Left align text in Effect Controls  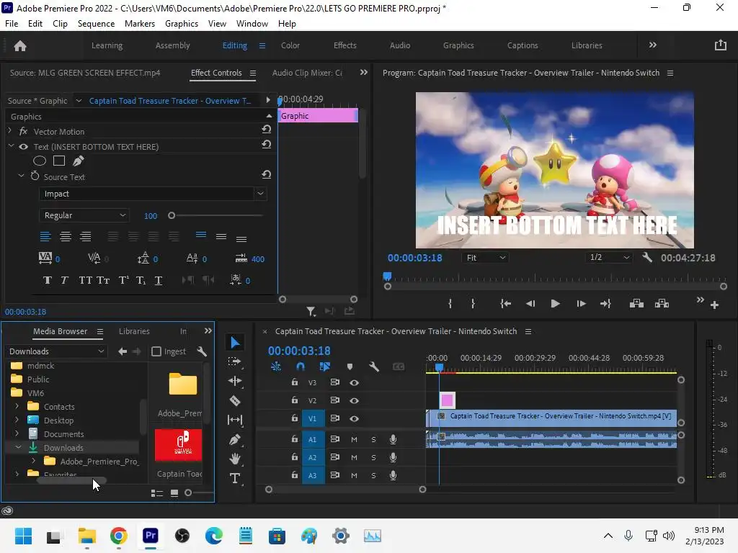click(45, 236)
